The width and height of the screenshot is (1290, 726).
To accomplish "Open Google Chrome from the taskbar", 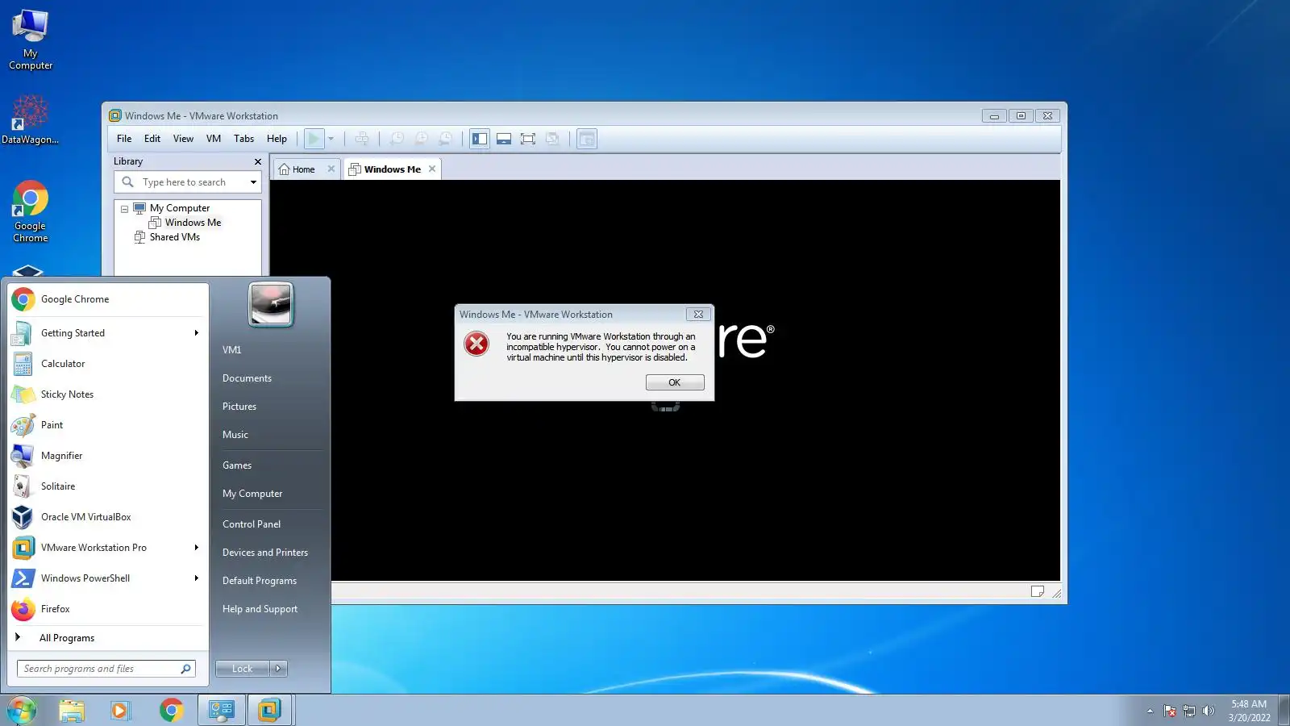I will 171,711.
